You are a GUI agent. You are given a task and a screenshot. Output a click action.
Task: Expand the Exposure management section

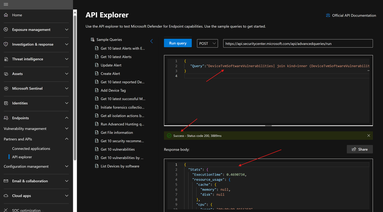67,30
